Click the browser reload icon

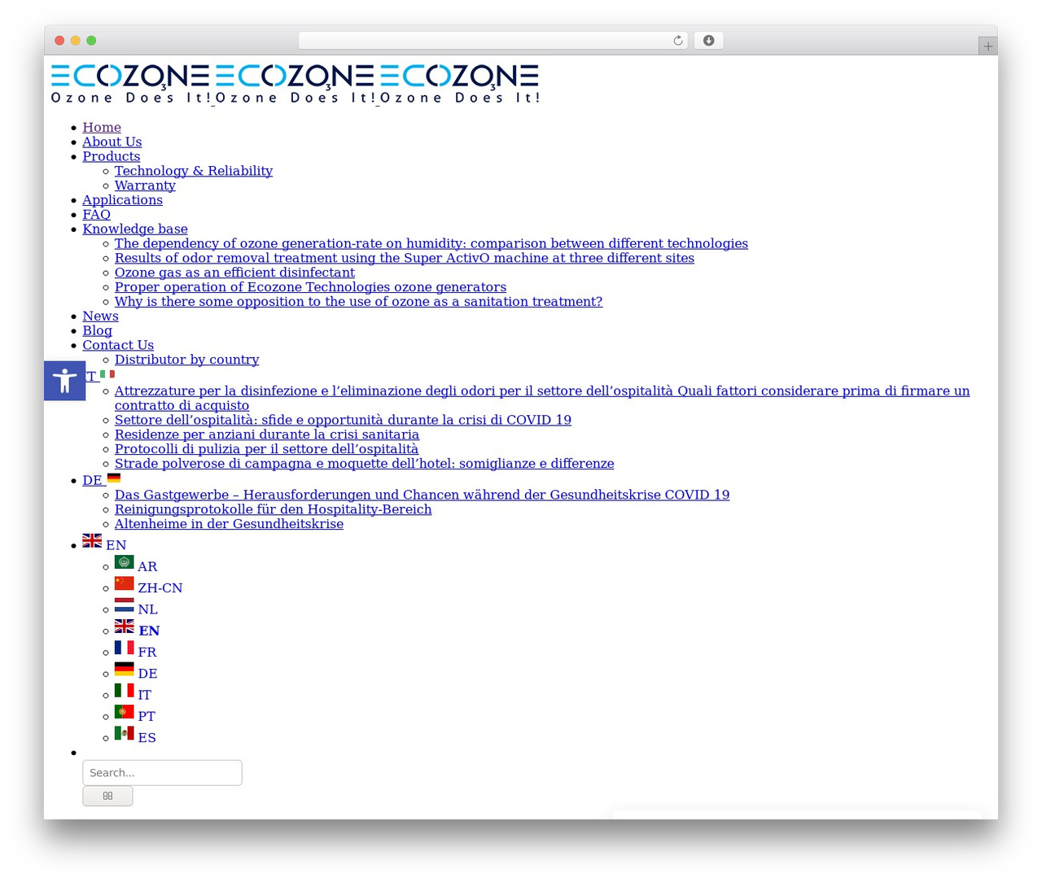point(677,41)
